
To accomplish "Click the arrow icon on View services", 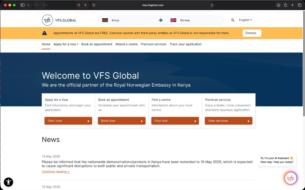I will [x=248, y=121].
